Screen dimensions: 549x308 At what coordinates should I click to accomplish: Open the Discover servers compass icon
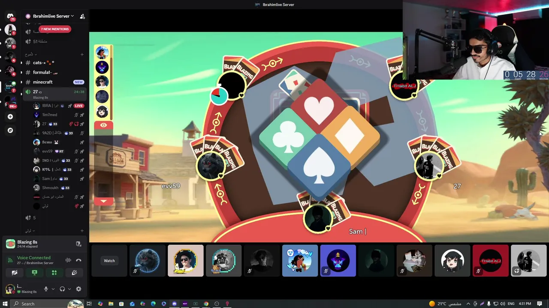(x=10, y=130)
